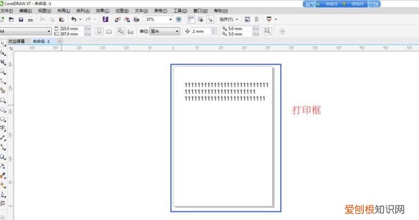Viewport: 419px width, 220px height.
Task: Toggle All Pages layout button
Action: coord(121,31)
